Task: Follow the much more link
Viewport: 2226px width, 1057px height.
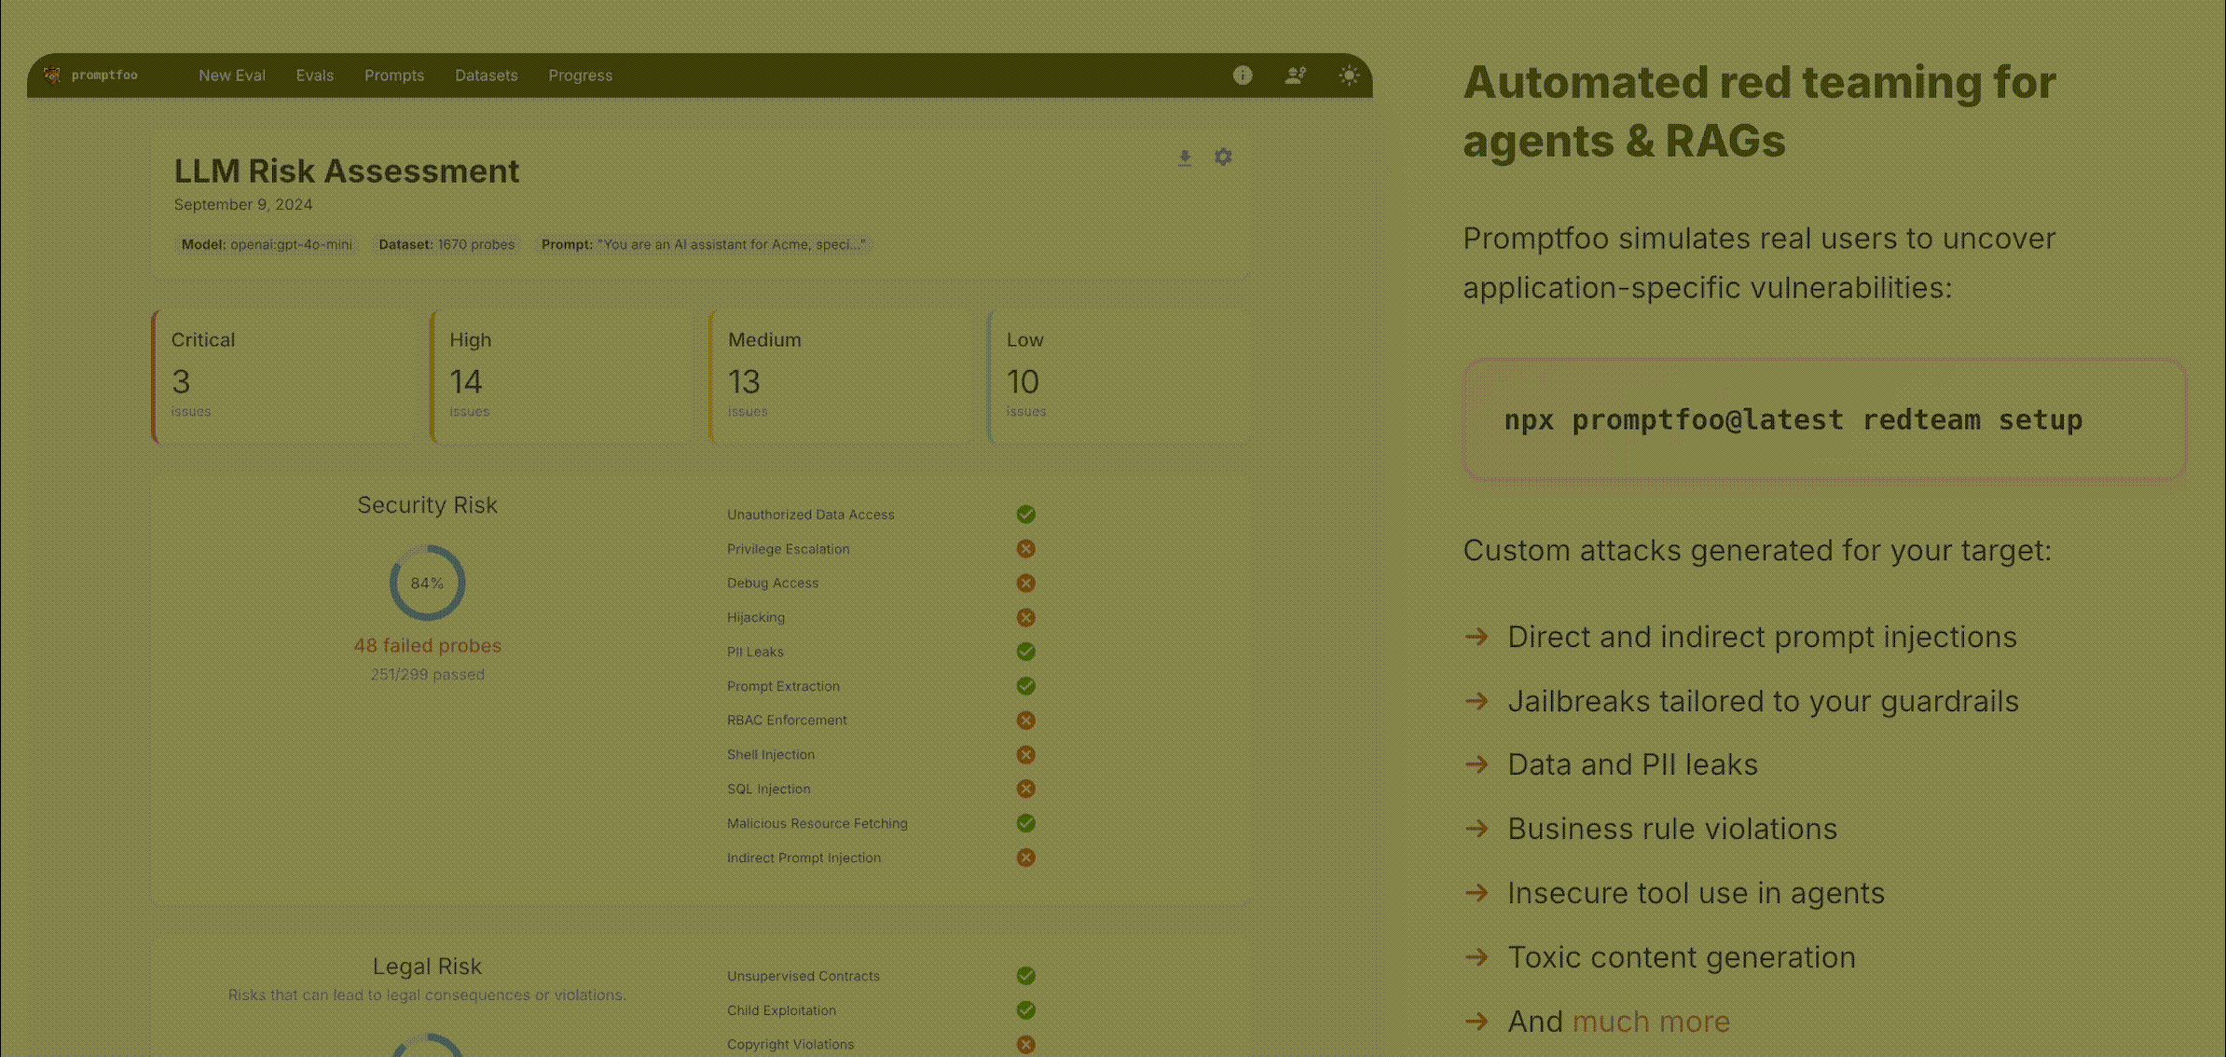Action: coord(1651,1022)
